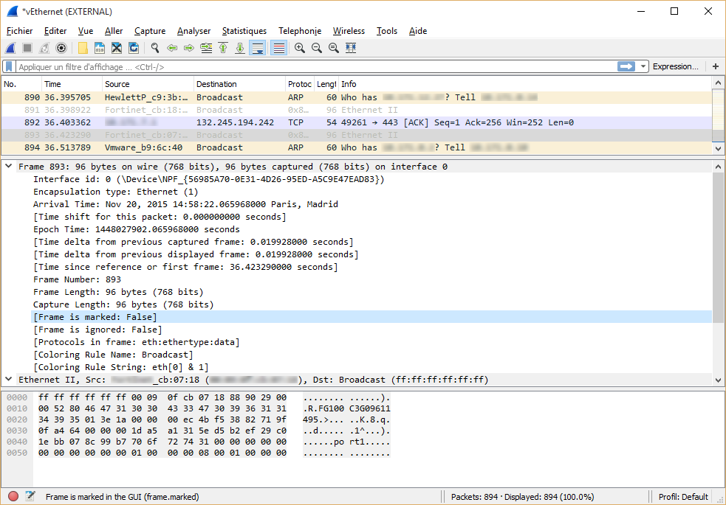
Task: Toggle auto-scroll during live capture
Action: [x=258, y=48]
